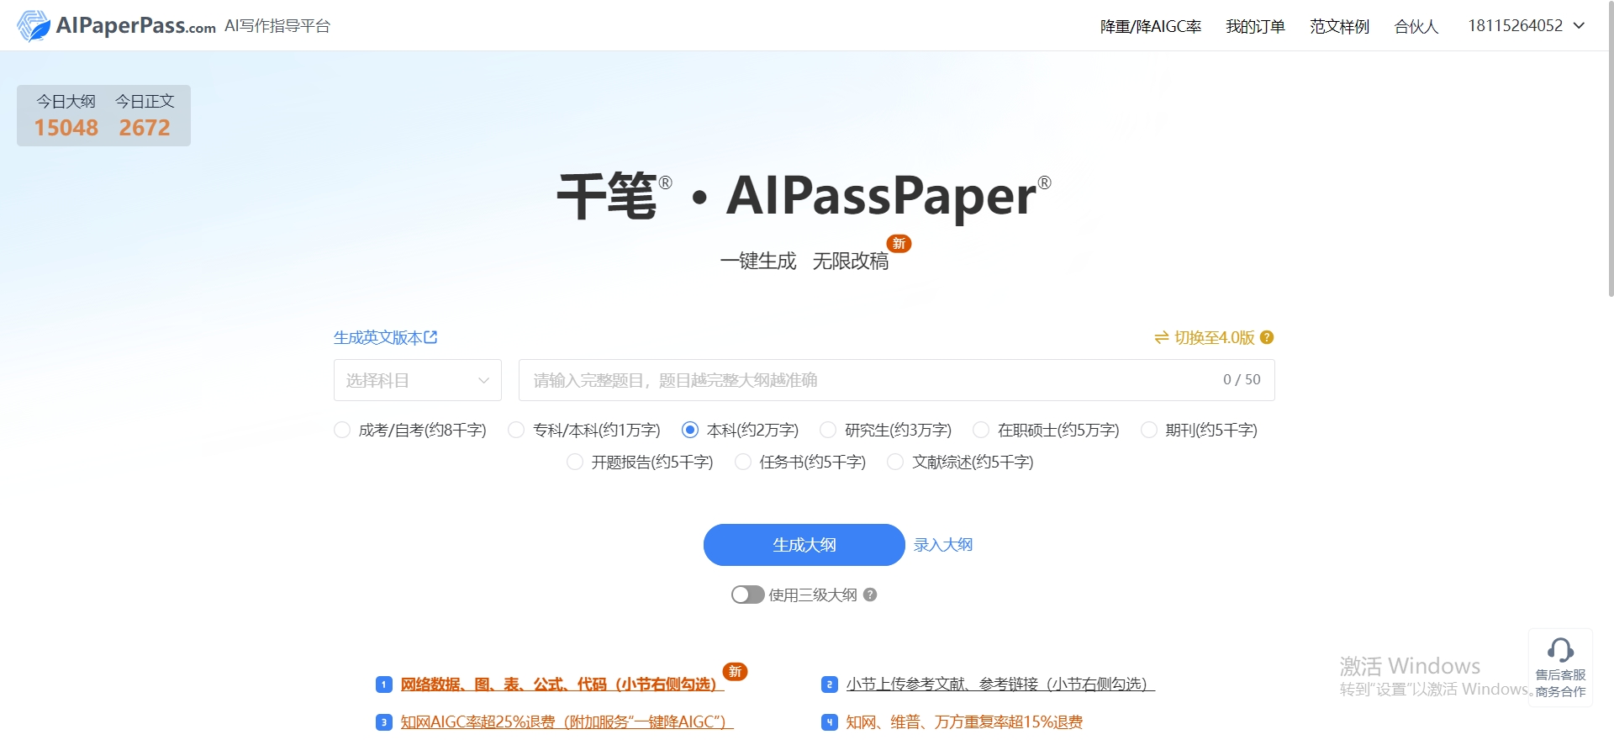Click 今日大纲 count 15048
The image size is (1614, 740).
pyautogui.click(x=66, y=128)
